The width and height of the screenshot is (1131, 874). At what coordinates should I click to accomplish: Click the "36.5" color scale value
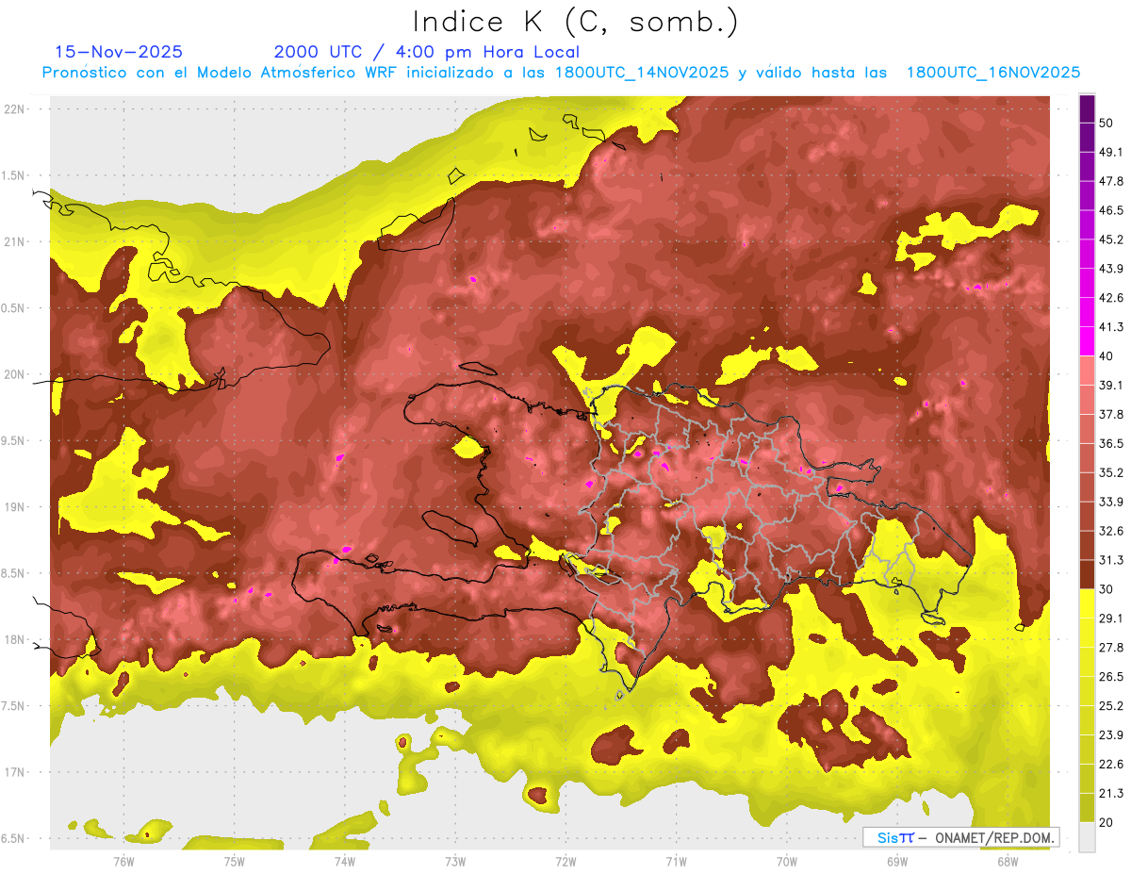point(1111,443)
